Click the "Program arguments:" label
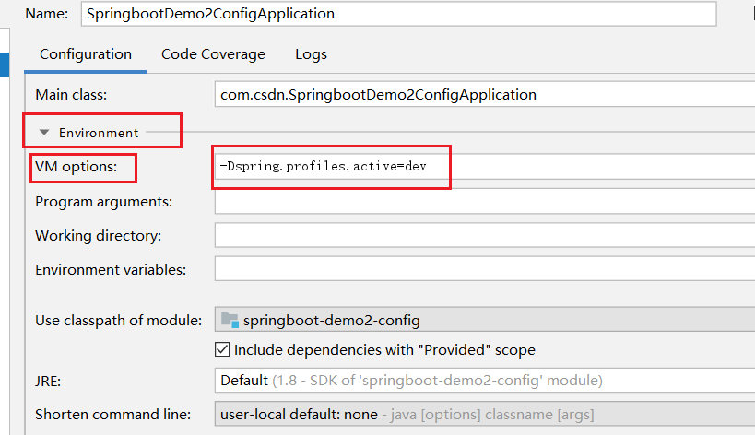Screen dimensions: 755x435 point(104,201)
